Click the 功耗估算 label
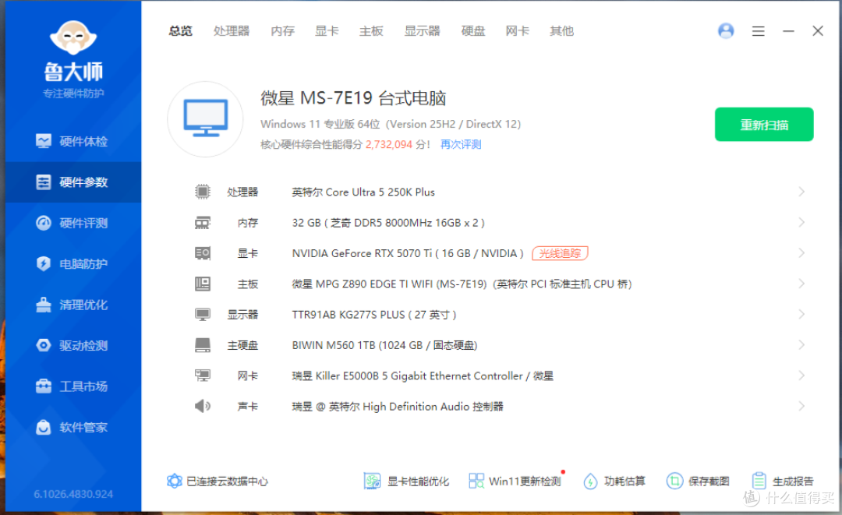 [x=624, y=481]
